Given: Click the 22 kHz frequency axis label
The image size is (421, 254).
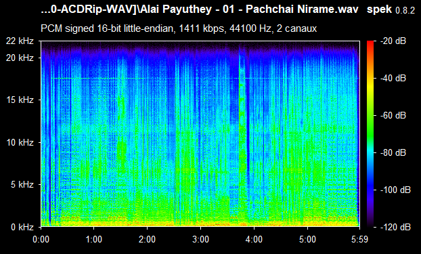Looking at the screenshot, I should tap(20, 41).
